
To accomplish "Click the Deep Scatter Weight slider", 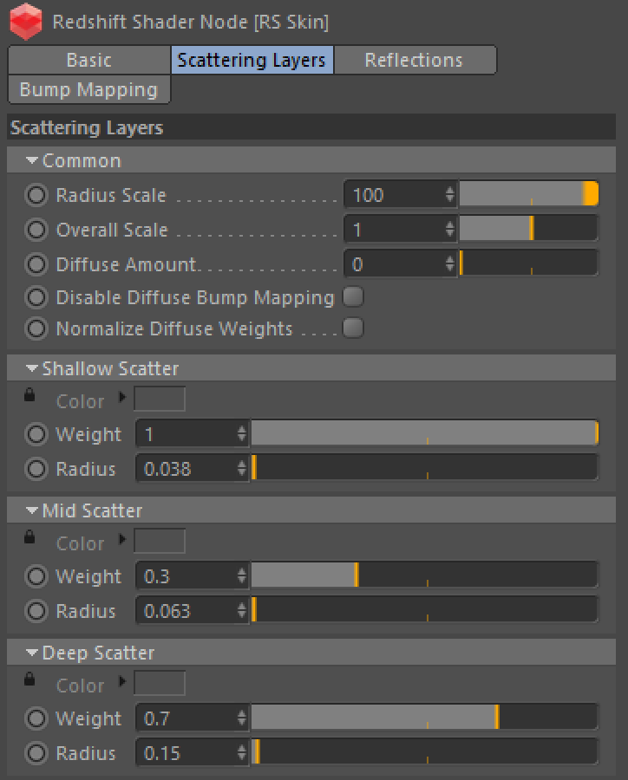I will point(424,717).
